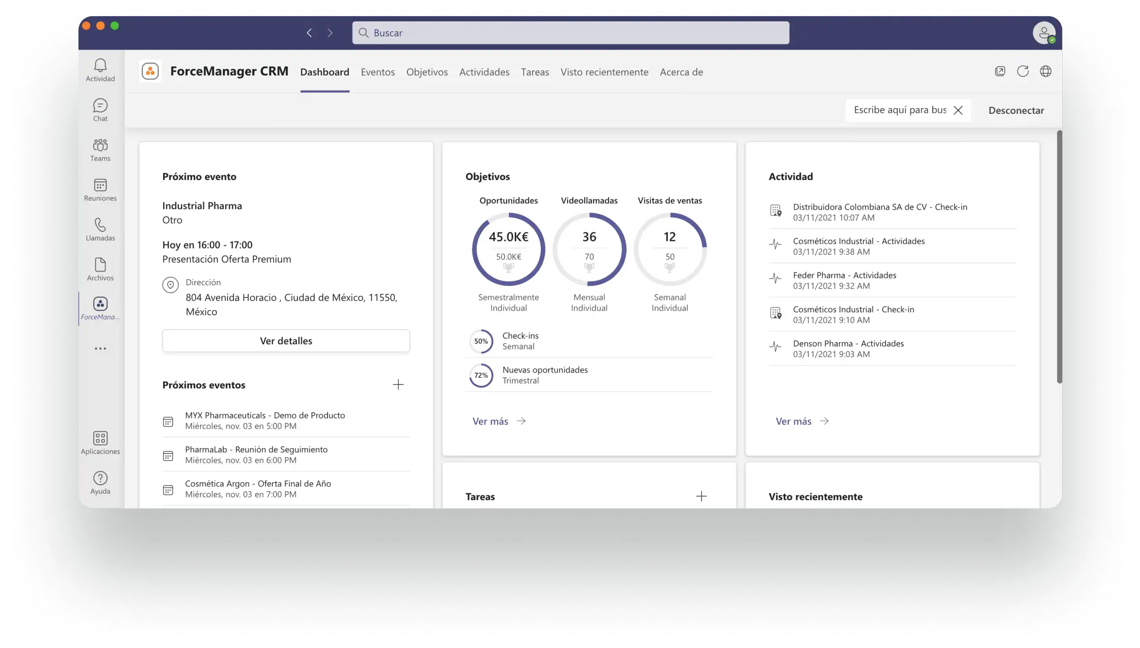Clear the search box with X icon
This screenshot has height=648, width=1140.
958,110
